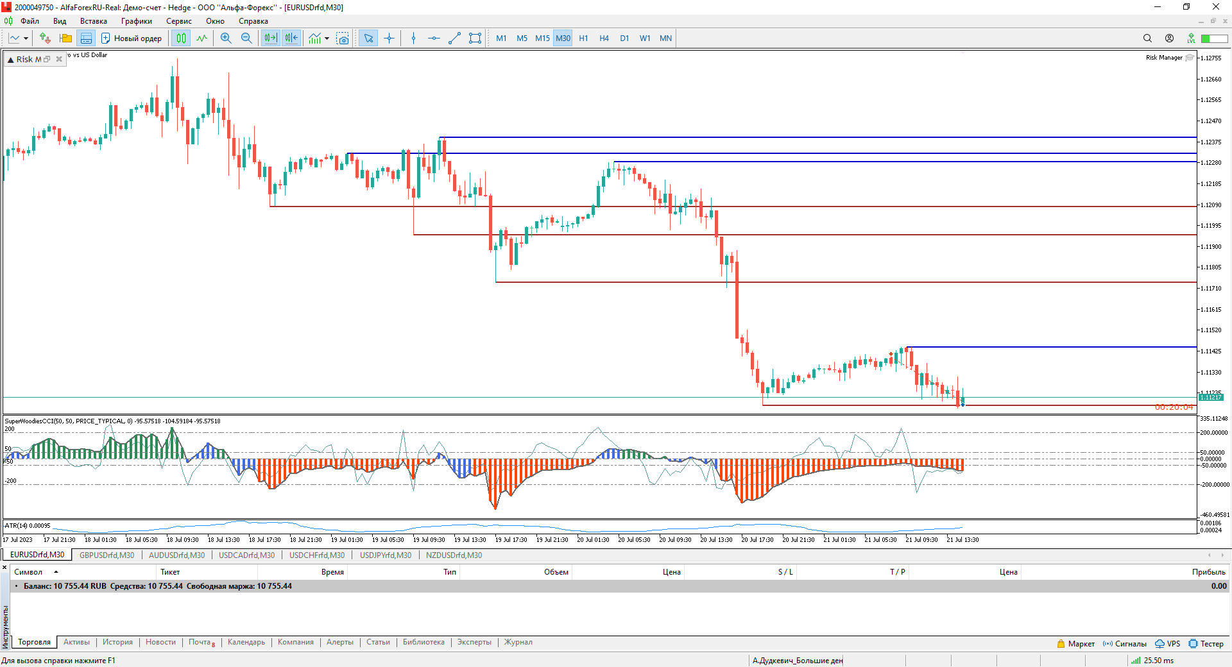Switch timeframe to M15
The height and width of the screenshot is (667, 1232).
point(542,38)
